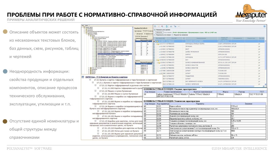Open the home icon in the report toolbar
Screen dimensions: 273x153
[155, 26]
